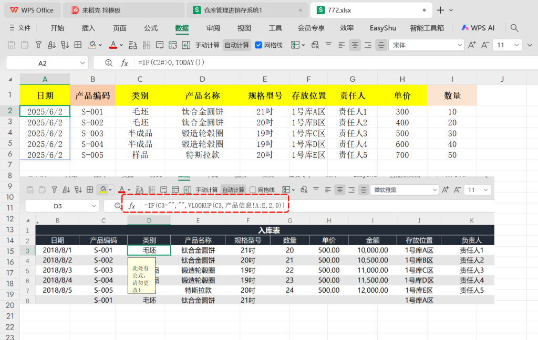Click the 产品名称 header cell

202,95
